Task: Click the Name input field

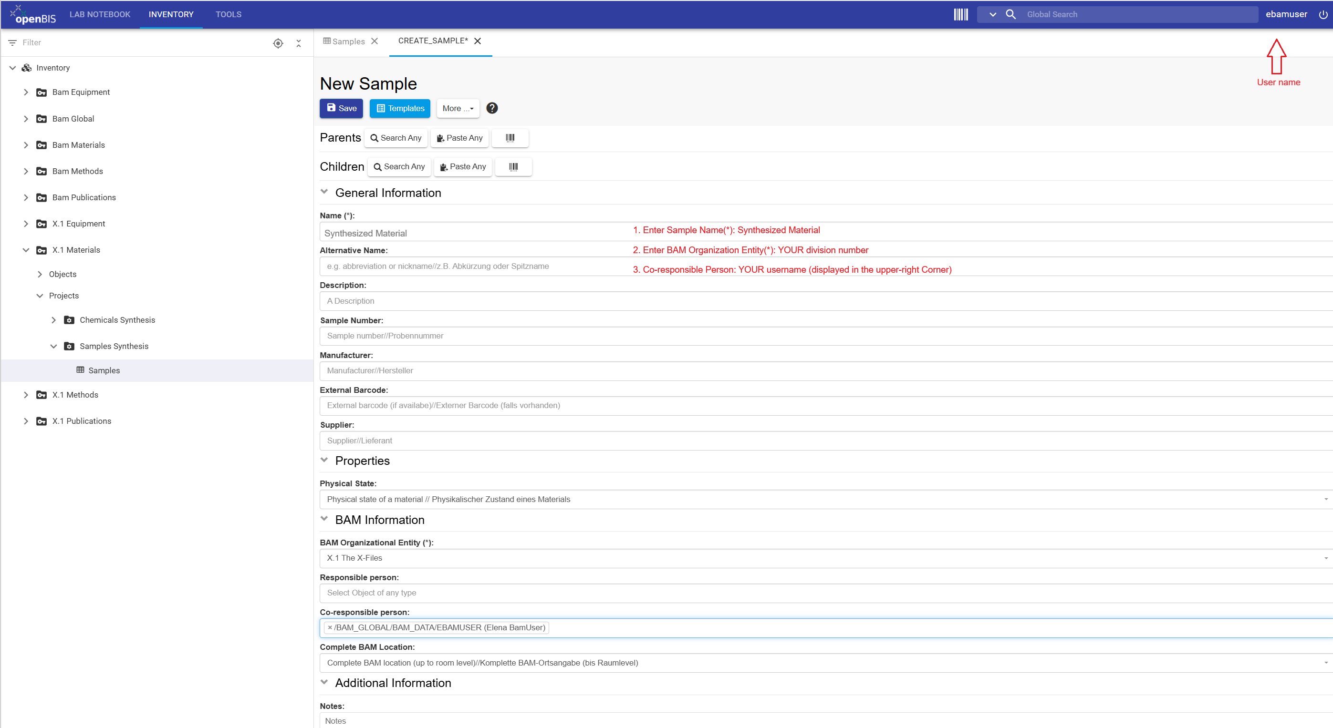Action: tap(826, 233)
